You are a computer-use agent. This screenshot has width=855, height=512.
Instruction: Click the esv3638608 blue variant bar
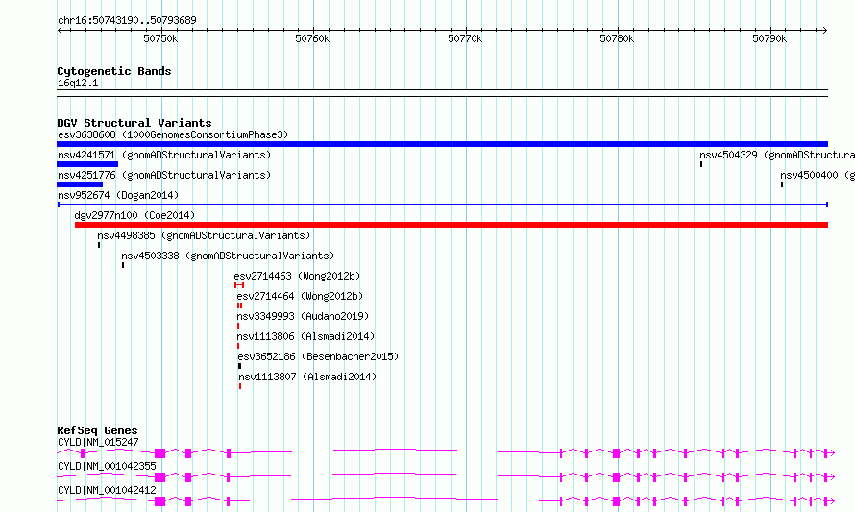tap(442, 144)
